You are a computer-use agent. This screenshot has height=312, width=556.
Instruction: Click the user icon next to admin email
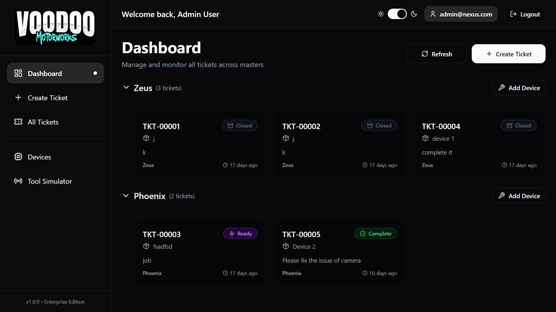point(433,14)
